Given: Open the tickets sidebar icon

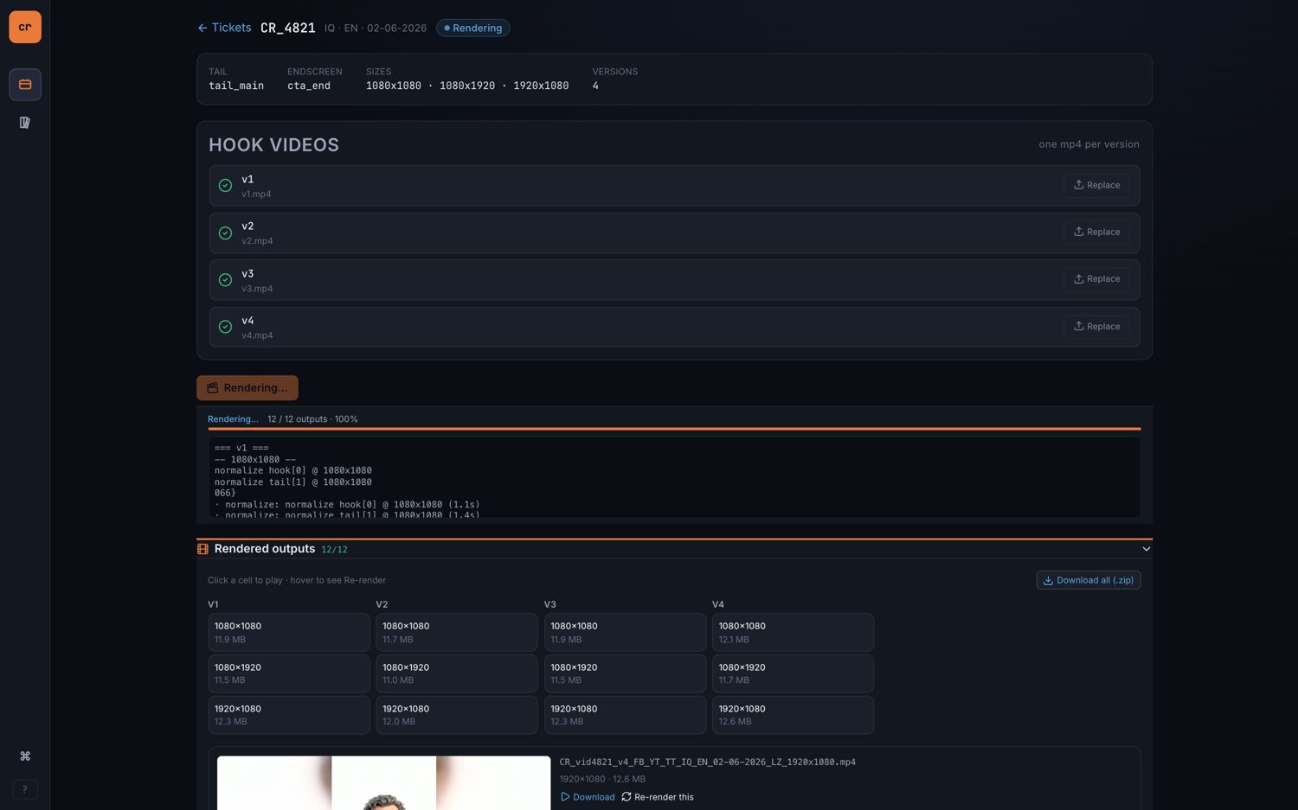Looking at the screenshot, I should pyautogui.click(x=25, y=85).
